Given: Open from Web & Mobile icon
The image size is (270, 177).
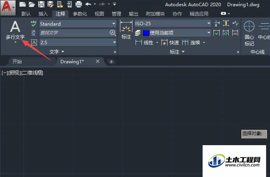Looking at the screenshot, I should 60,4.
